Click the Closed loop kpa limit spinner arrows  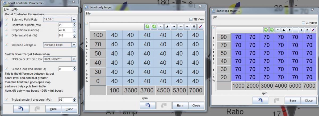(x=74, y=69)
